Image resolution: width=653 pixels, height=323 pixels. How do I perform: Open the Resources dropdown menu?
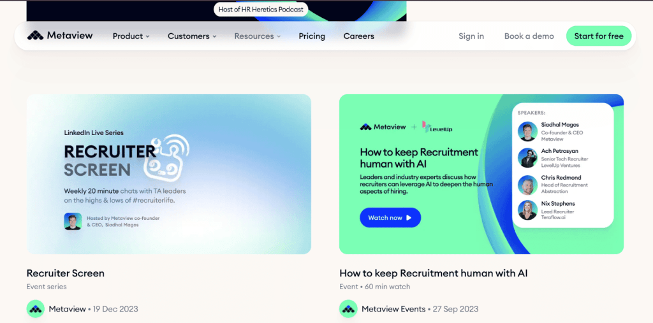point(257,36)
